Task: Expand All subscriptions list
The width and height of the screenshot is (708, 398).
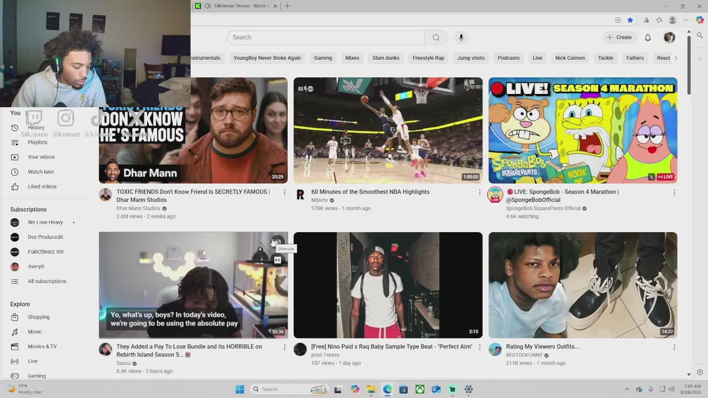Action: [x=47, y=281]
